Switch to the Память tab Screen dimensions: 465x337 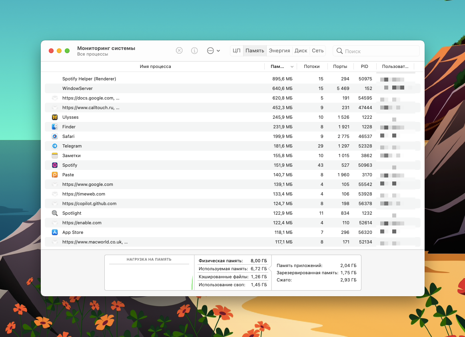[255, 51]
